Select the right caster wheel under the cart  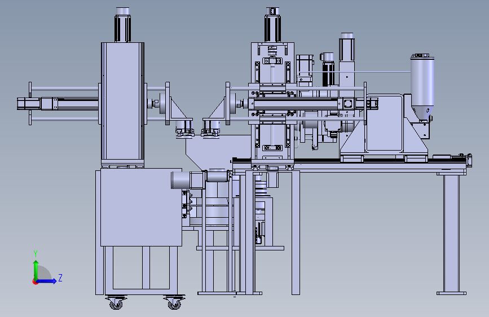174,302
